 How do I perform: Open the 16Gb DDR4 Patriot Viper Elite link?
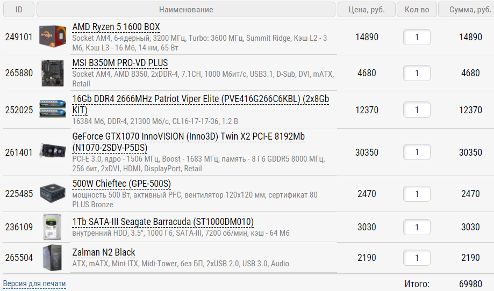coord(200,100)
